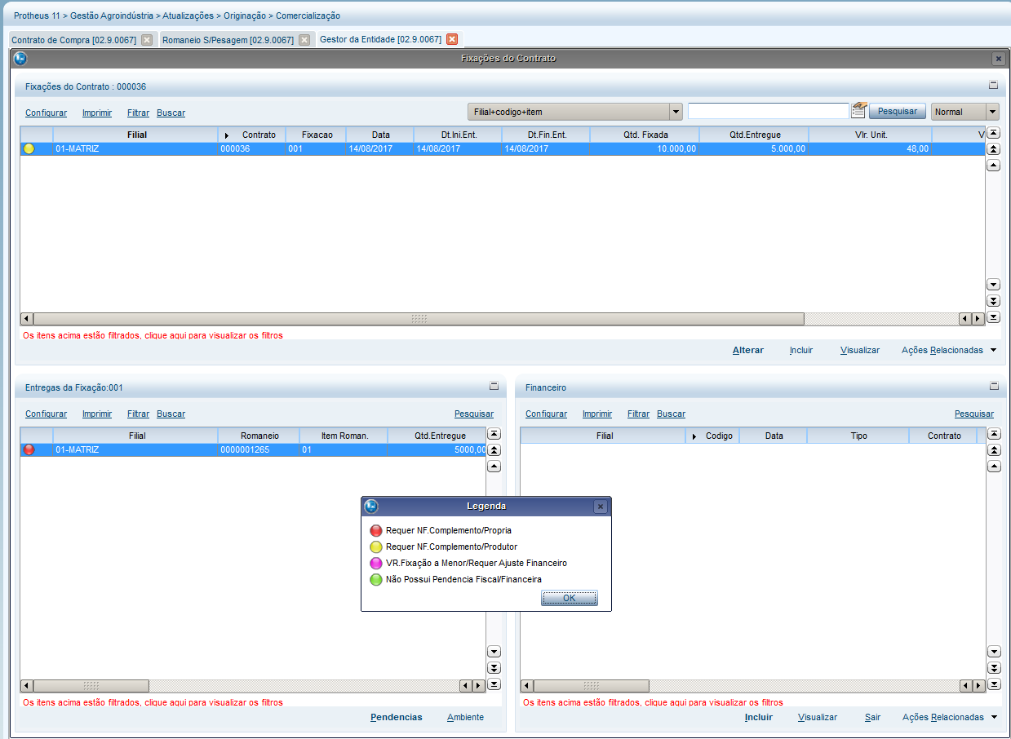Click the Fixações do Contrato window logo
Image resolution: width=1011 pixels, height=739 pixels.
[x=20, y=58]
